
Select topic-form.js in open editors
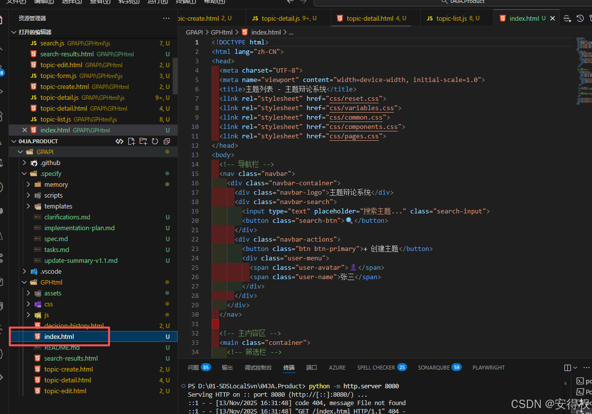tap(58, 76)
